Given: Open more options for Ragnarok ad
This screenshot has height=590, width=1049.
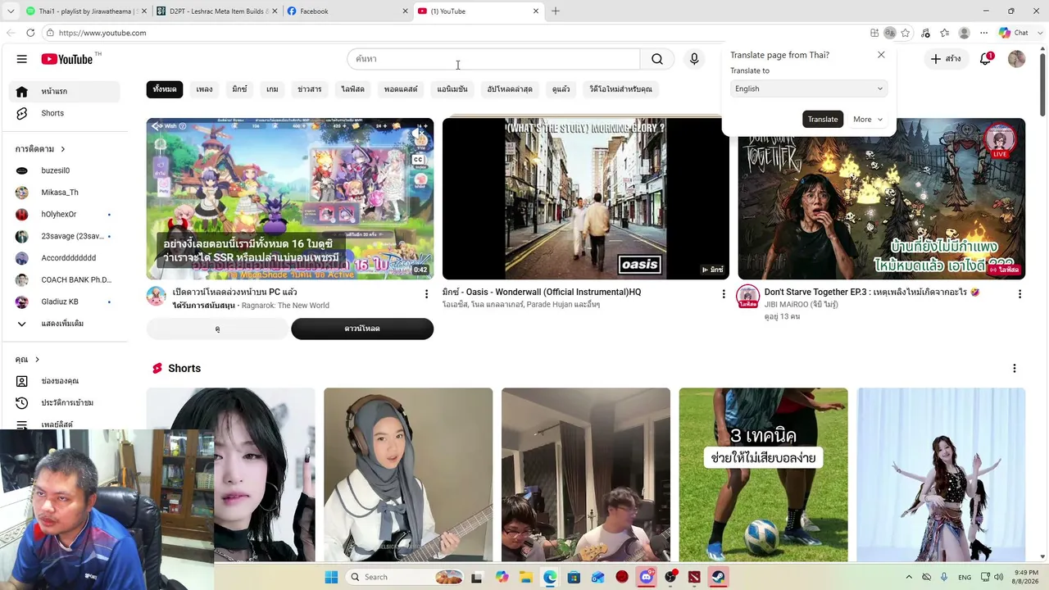Looking at the screenshot, I should pyautogui.click(x=426, y=293).
